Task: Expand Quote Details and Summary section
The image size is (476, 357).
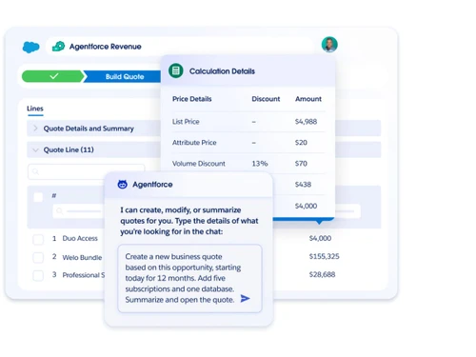Action: point(35,129)
